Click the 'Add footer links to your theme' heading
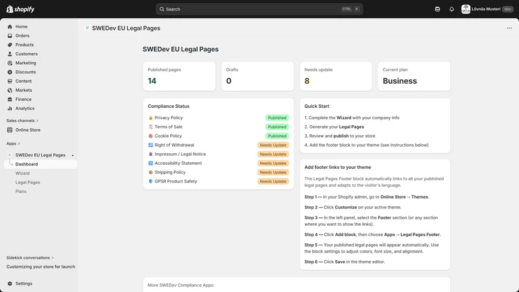 [337, 167]
